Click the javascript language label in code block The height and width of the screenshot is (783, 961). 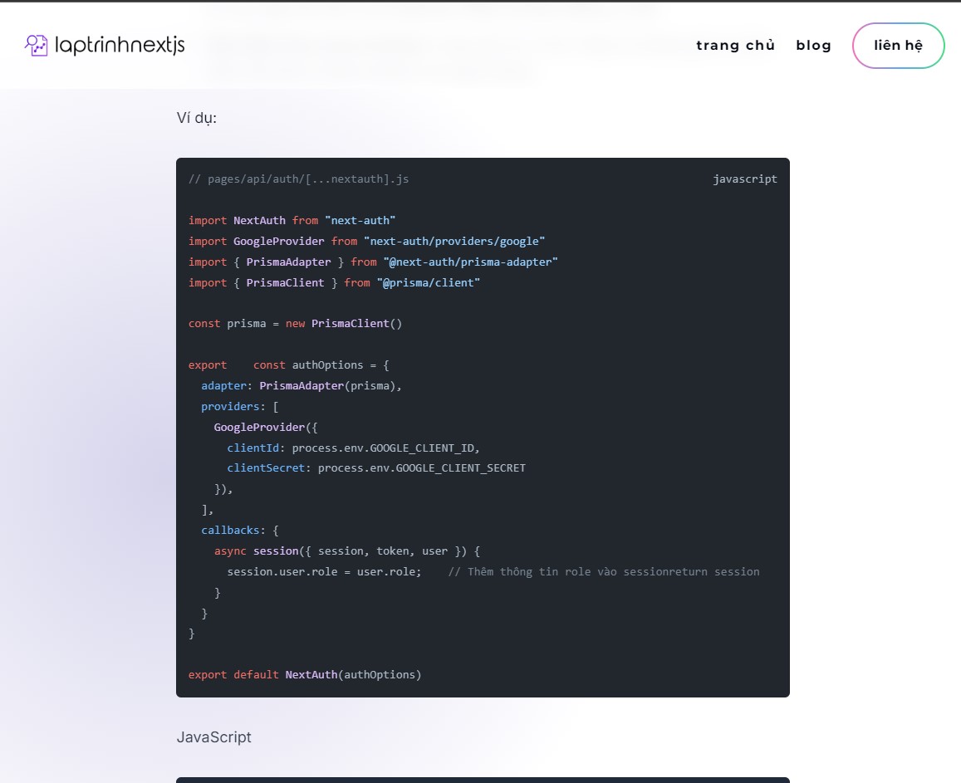click(x=745, y=179)
